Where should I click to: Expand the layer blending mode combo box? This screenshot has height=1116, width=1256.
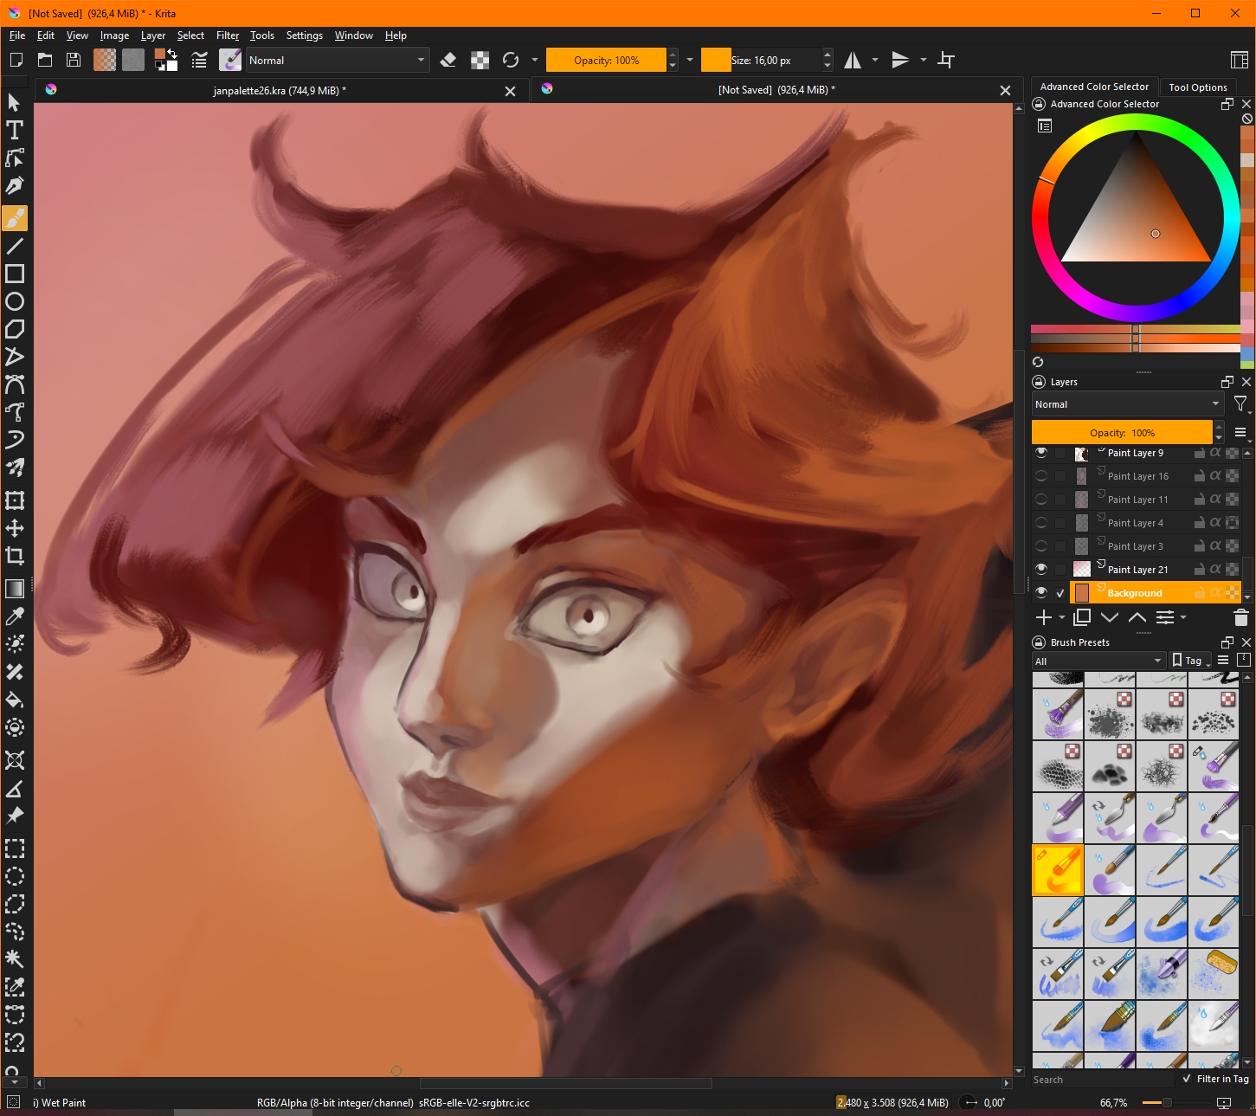pyautogui.click(x=1127, y=404)
